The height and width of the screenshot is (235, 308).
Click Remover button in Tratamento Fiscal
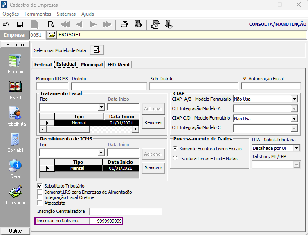point(153,122)
